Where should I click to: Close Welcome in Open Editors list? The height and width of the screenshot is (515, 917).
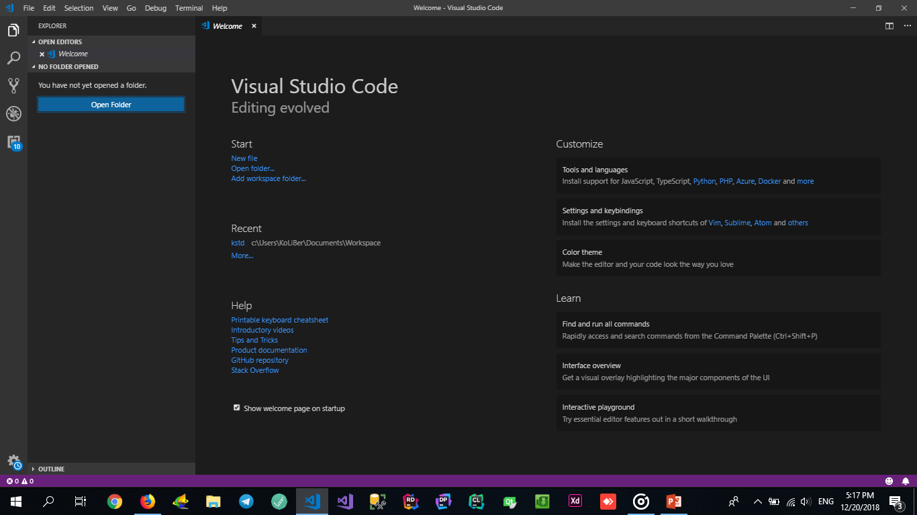click(x=42, y=54)
